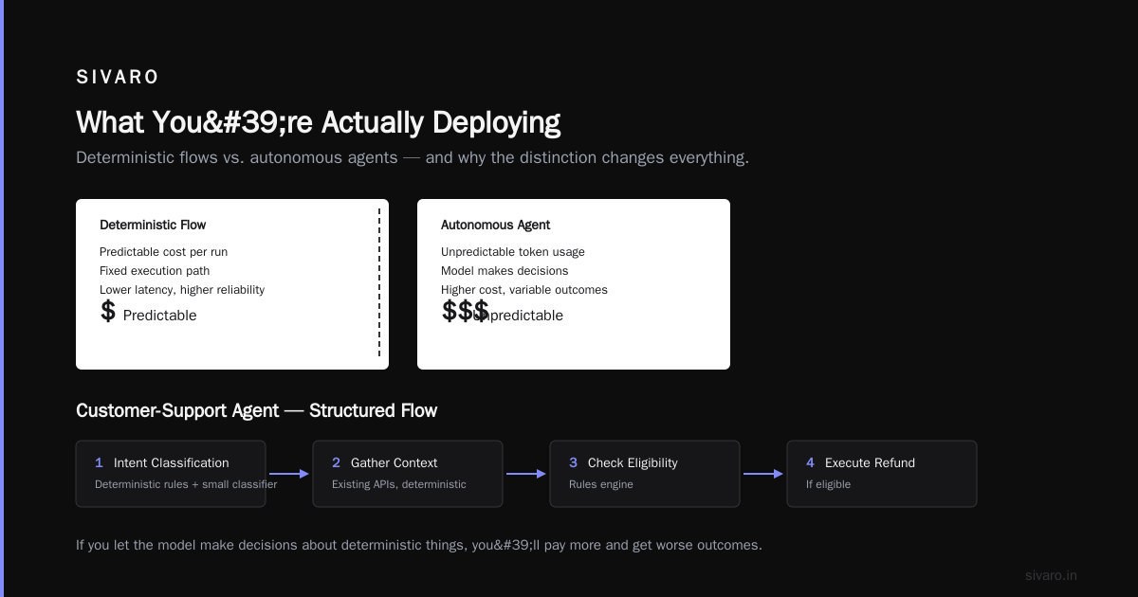Click "Customer-Support Agent — Structured Flow" heading
Viewport: 1138px width, 597px height.
(257, 410)
